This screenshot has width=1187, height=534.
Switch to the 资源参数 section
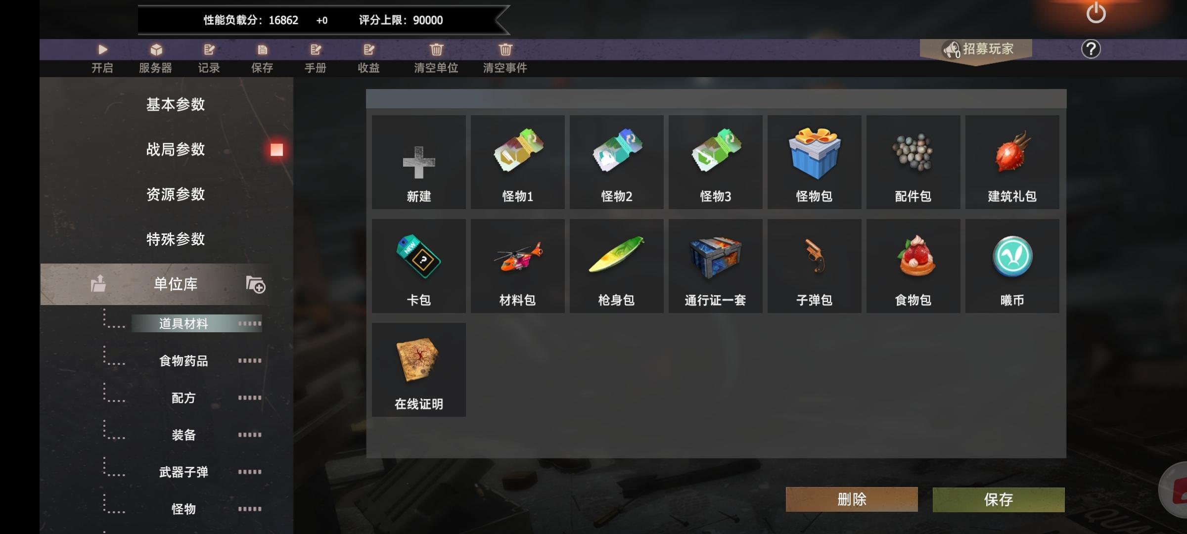tap(176, 194)
